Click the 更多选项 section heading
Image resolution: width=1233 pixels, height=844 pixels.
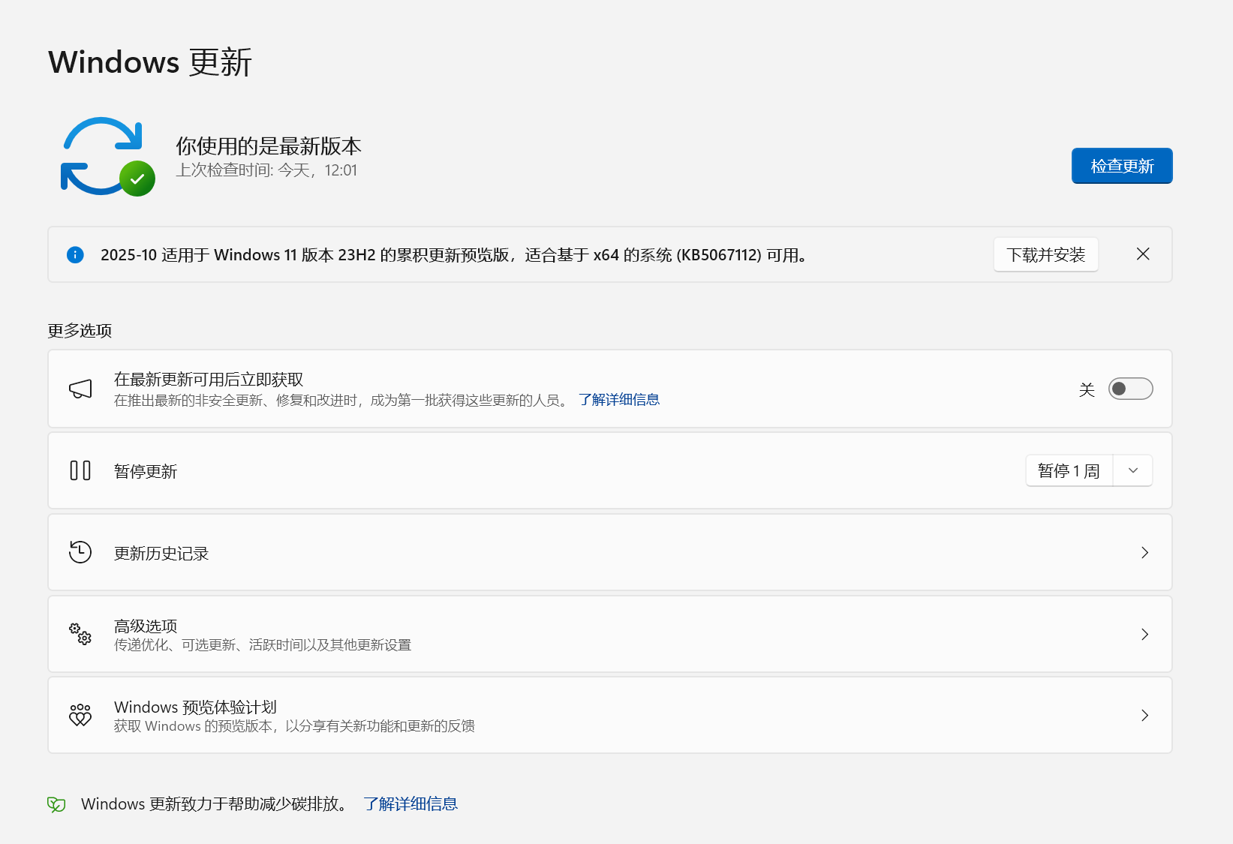coord(80,330)
